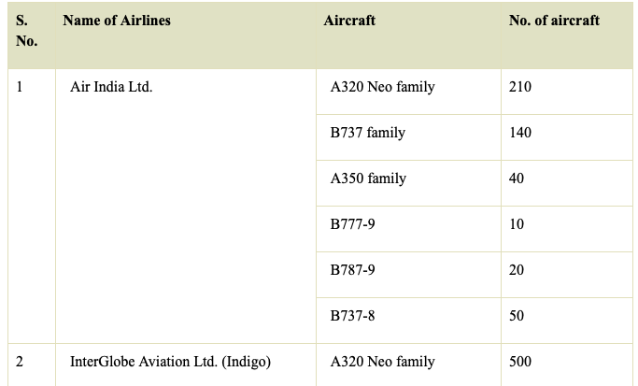Click the B737-8 count cell showing 50

[517, 316]
